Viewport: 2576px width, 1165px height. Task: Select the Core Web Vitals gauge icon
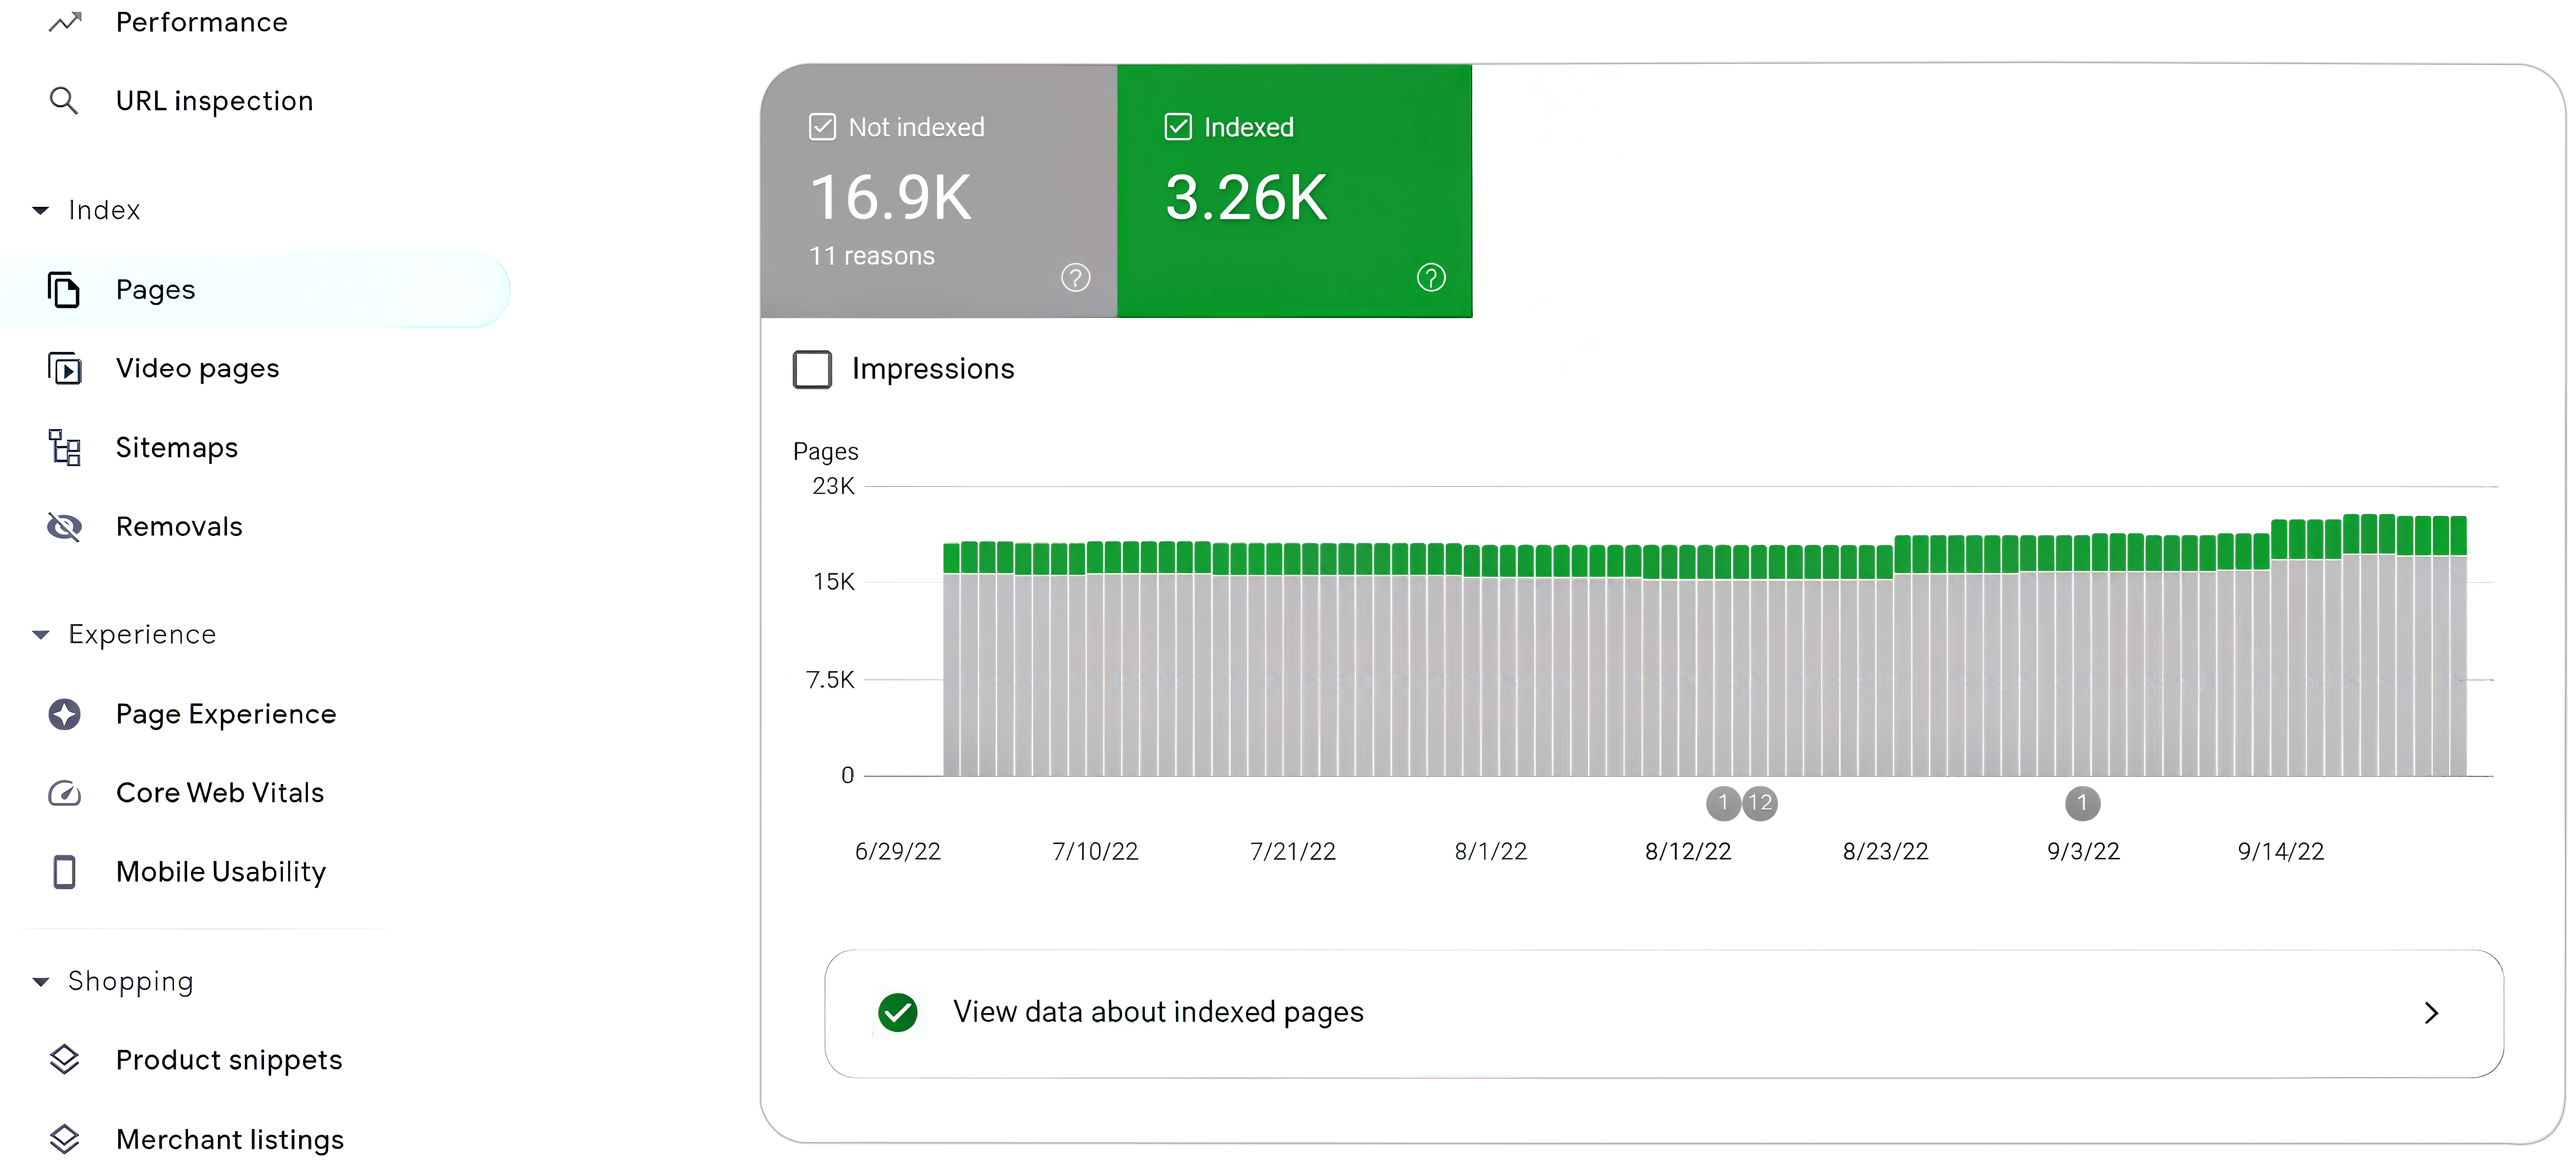coord(64,792)
